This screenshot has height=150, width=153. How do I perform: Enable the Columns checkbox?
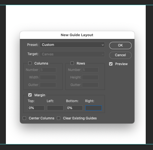(30, 63)
